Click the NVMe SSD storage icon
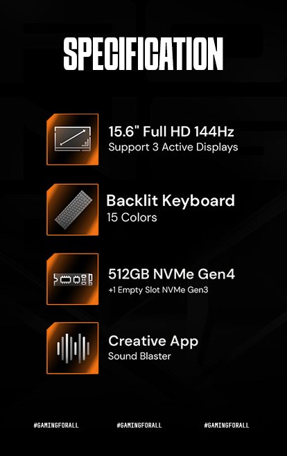Viewport: 287px width, 456px height. pyautogui.click(x=72, y=279)
